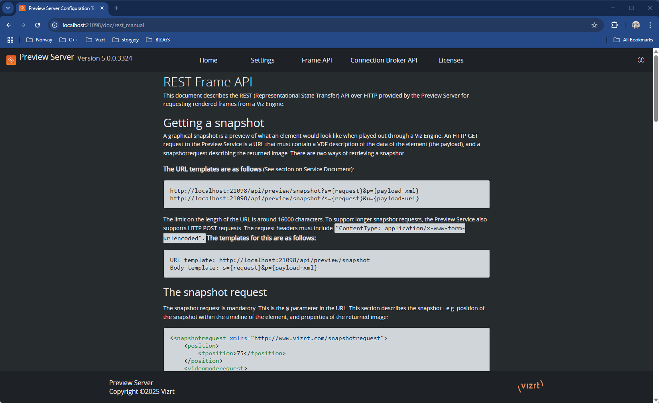Click the 'URL template' code line
Screen dimensions: 659x403
[270, 260]
